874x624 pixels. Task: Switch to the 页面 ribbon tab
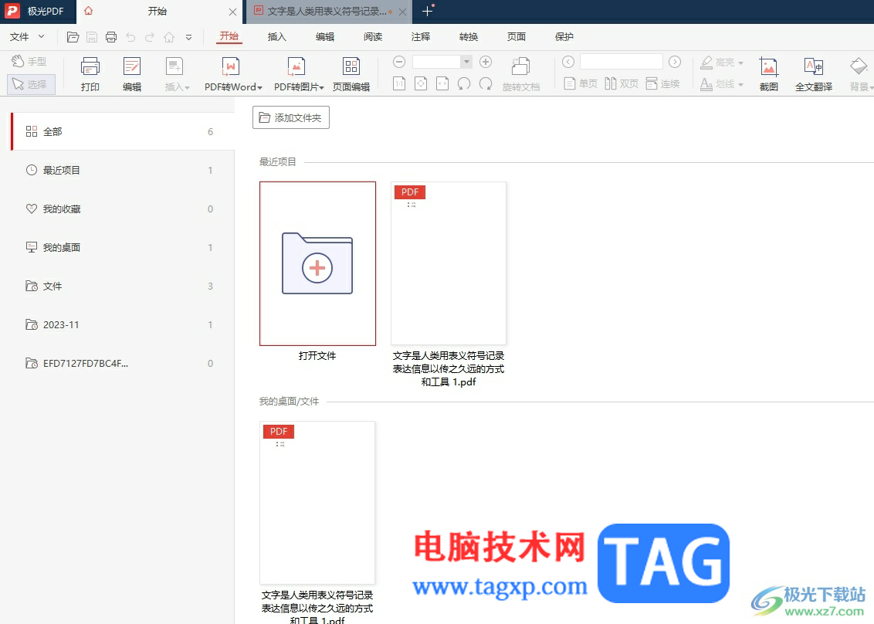coord(517,37)
